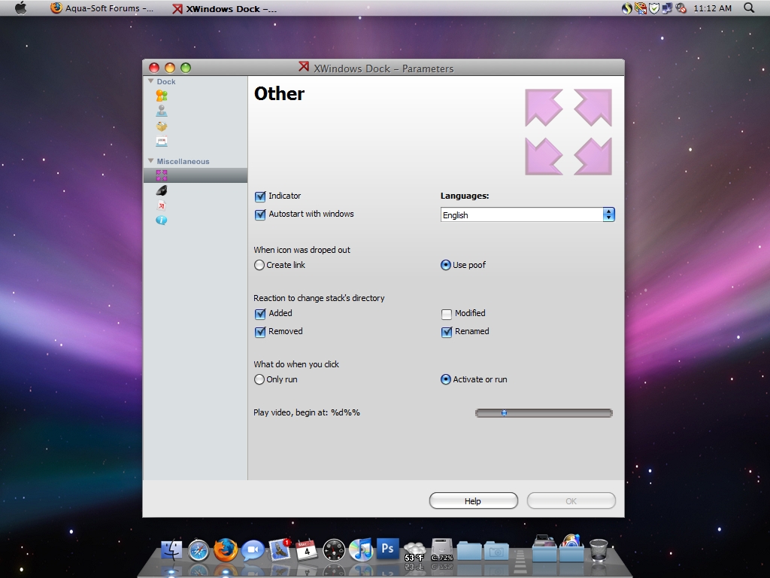The width and height of the screenshot is (770, 578).
Task: Open the cardboard box icon in sidebar
Action: click(x=162, y=126)
